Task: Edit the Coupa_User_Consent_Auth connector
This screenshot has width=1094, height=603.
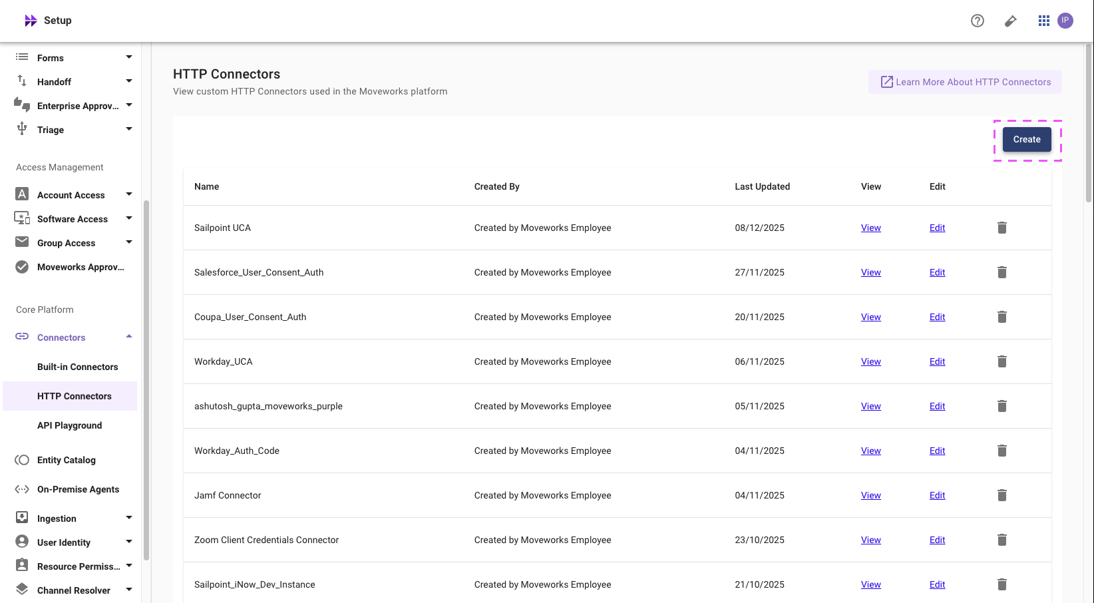Action: [937, 317]
